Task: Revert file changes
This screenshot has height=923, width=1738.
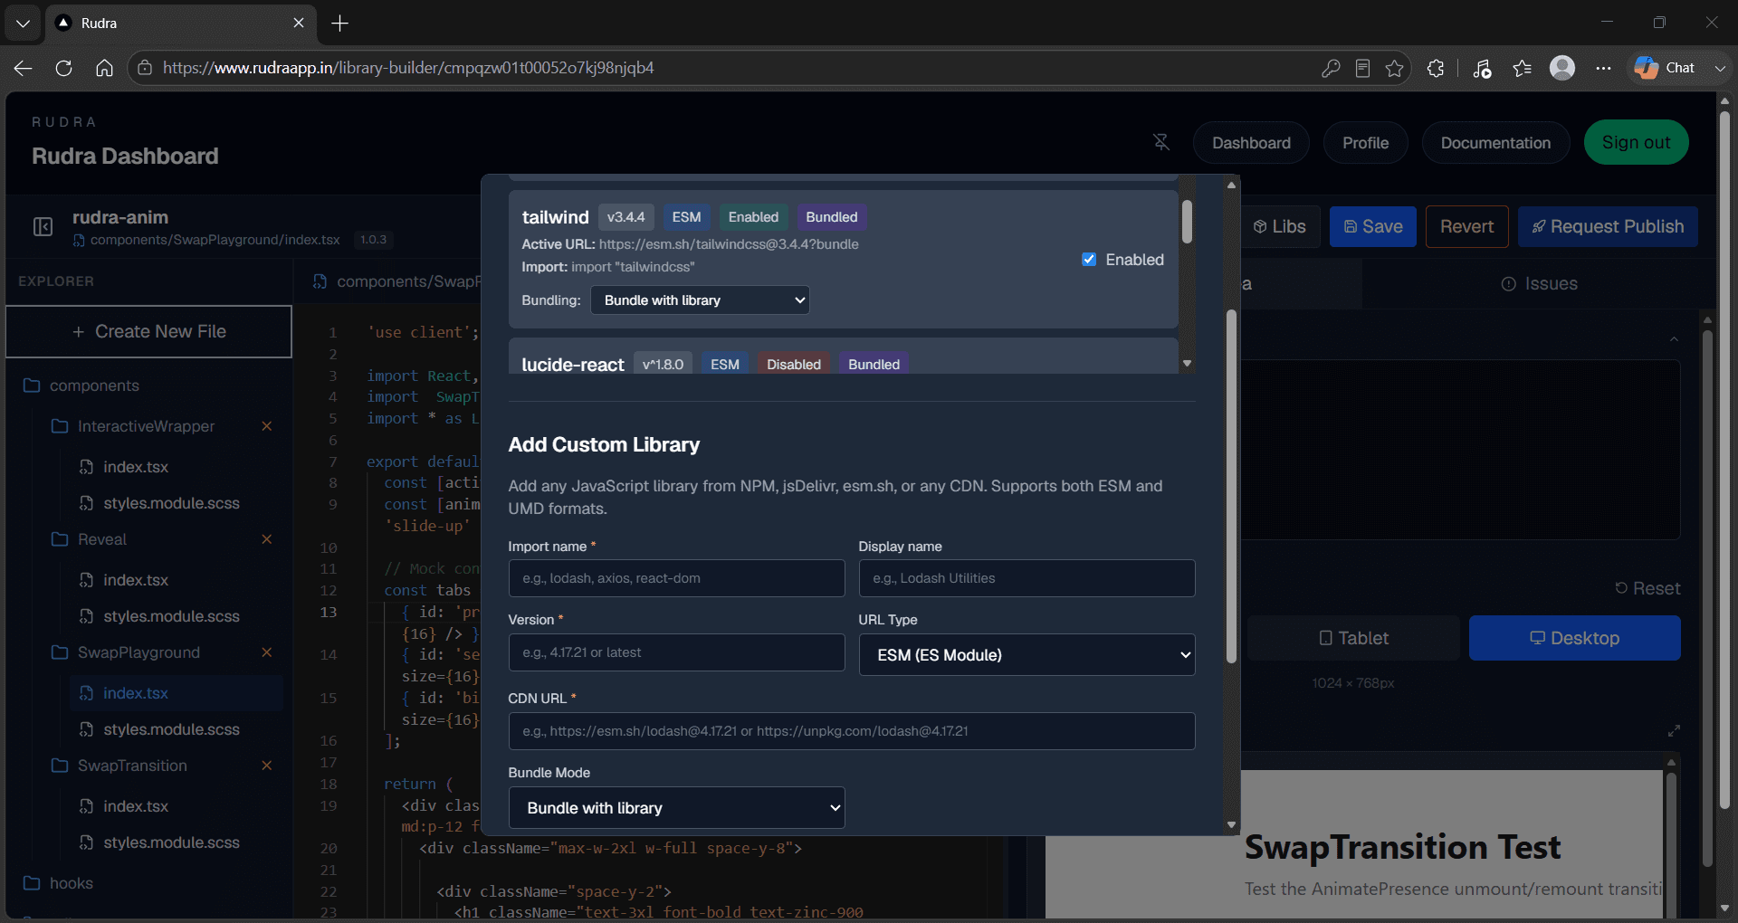Action: 1466,226
